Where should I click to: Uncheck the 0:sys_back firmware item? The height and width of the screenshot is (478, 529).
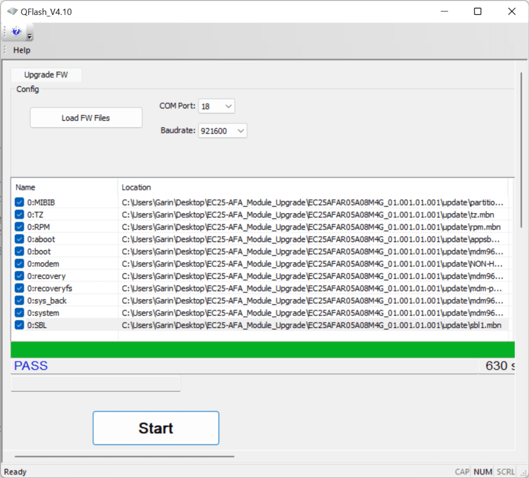pos(20,300)
